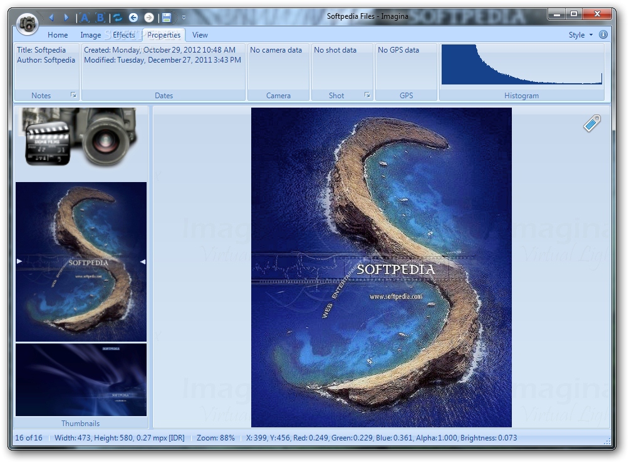Click the 'Author: Softpedia' text

46,59
